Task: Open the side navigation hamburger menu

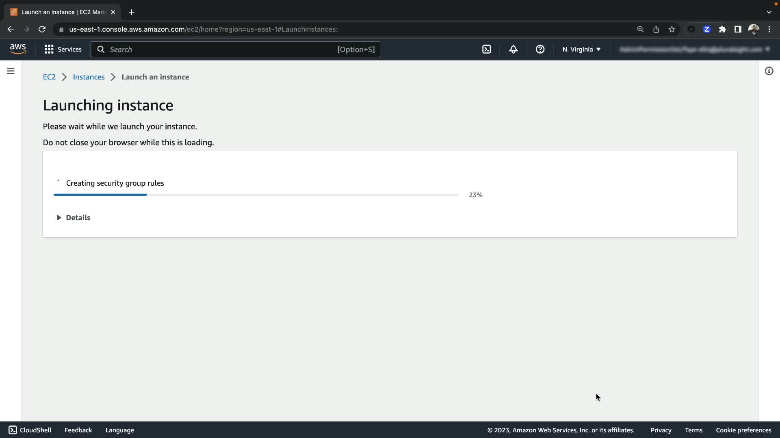Action: tap(11, 71)
